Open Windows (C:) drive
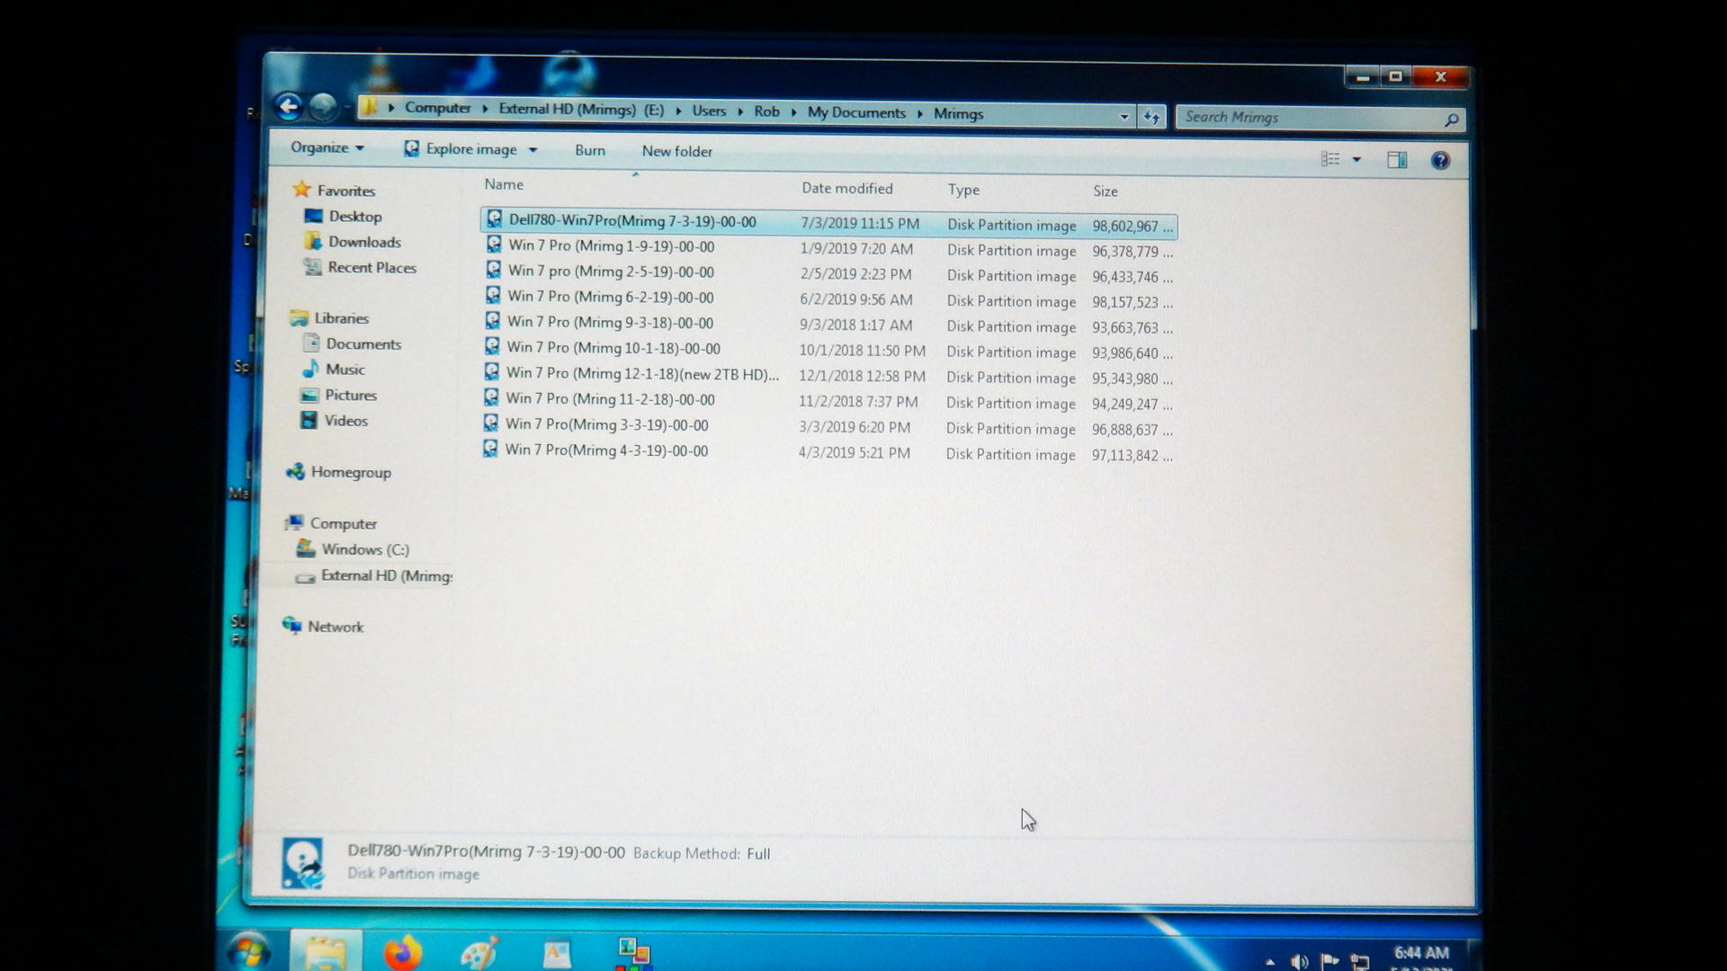The height and width of the screenshot is (971, 1727). [x=365, y=549]
